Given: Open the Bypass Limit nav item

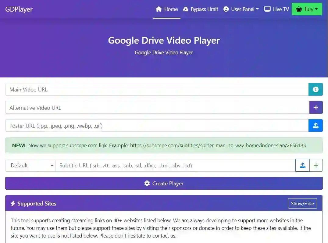Looking at the screenshot, I should [200, 9].
